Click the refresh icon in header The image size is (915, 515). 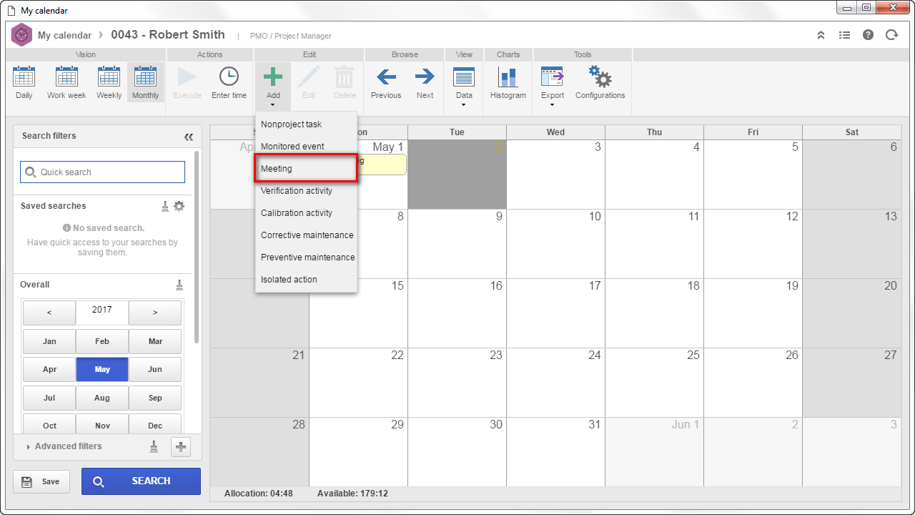tap(891, 34)
